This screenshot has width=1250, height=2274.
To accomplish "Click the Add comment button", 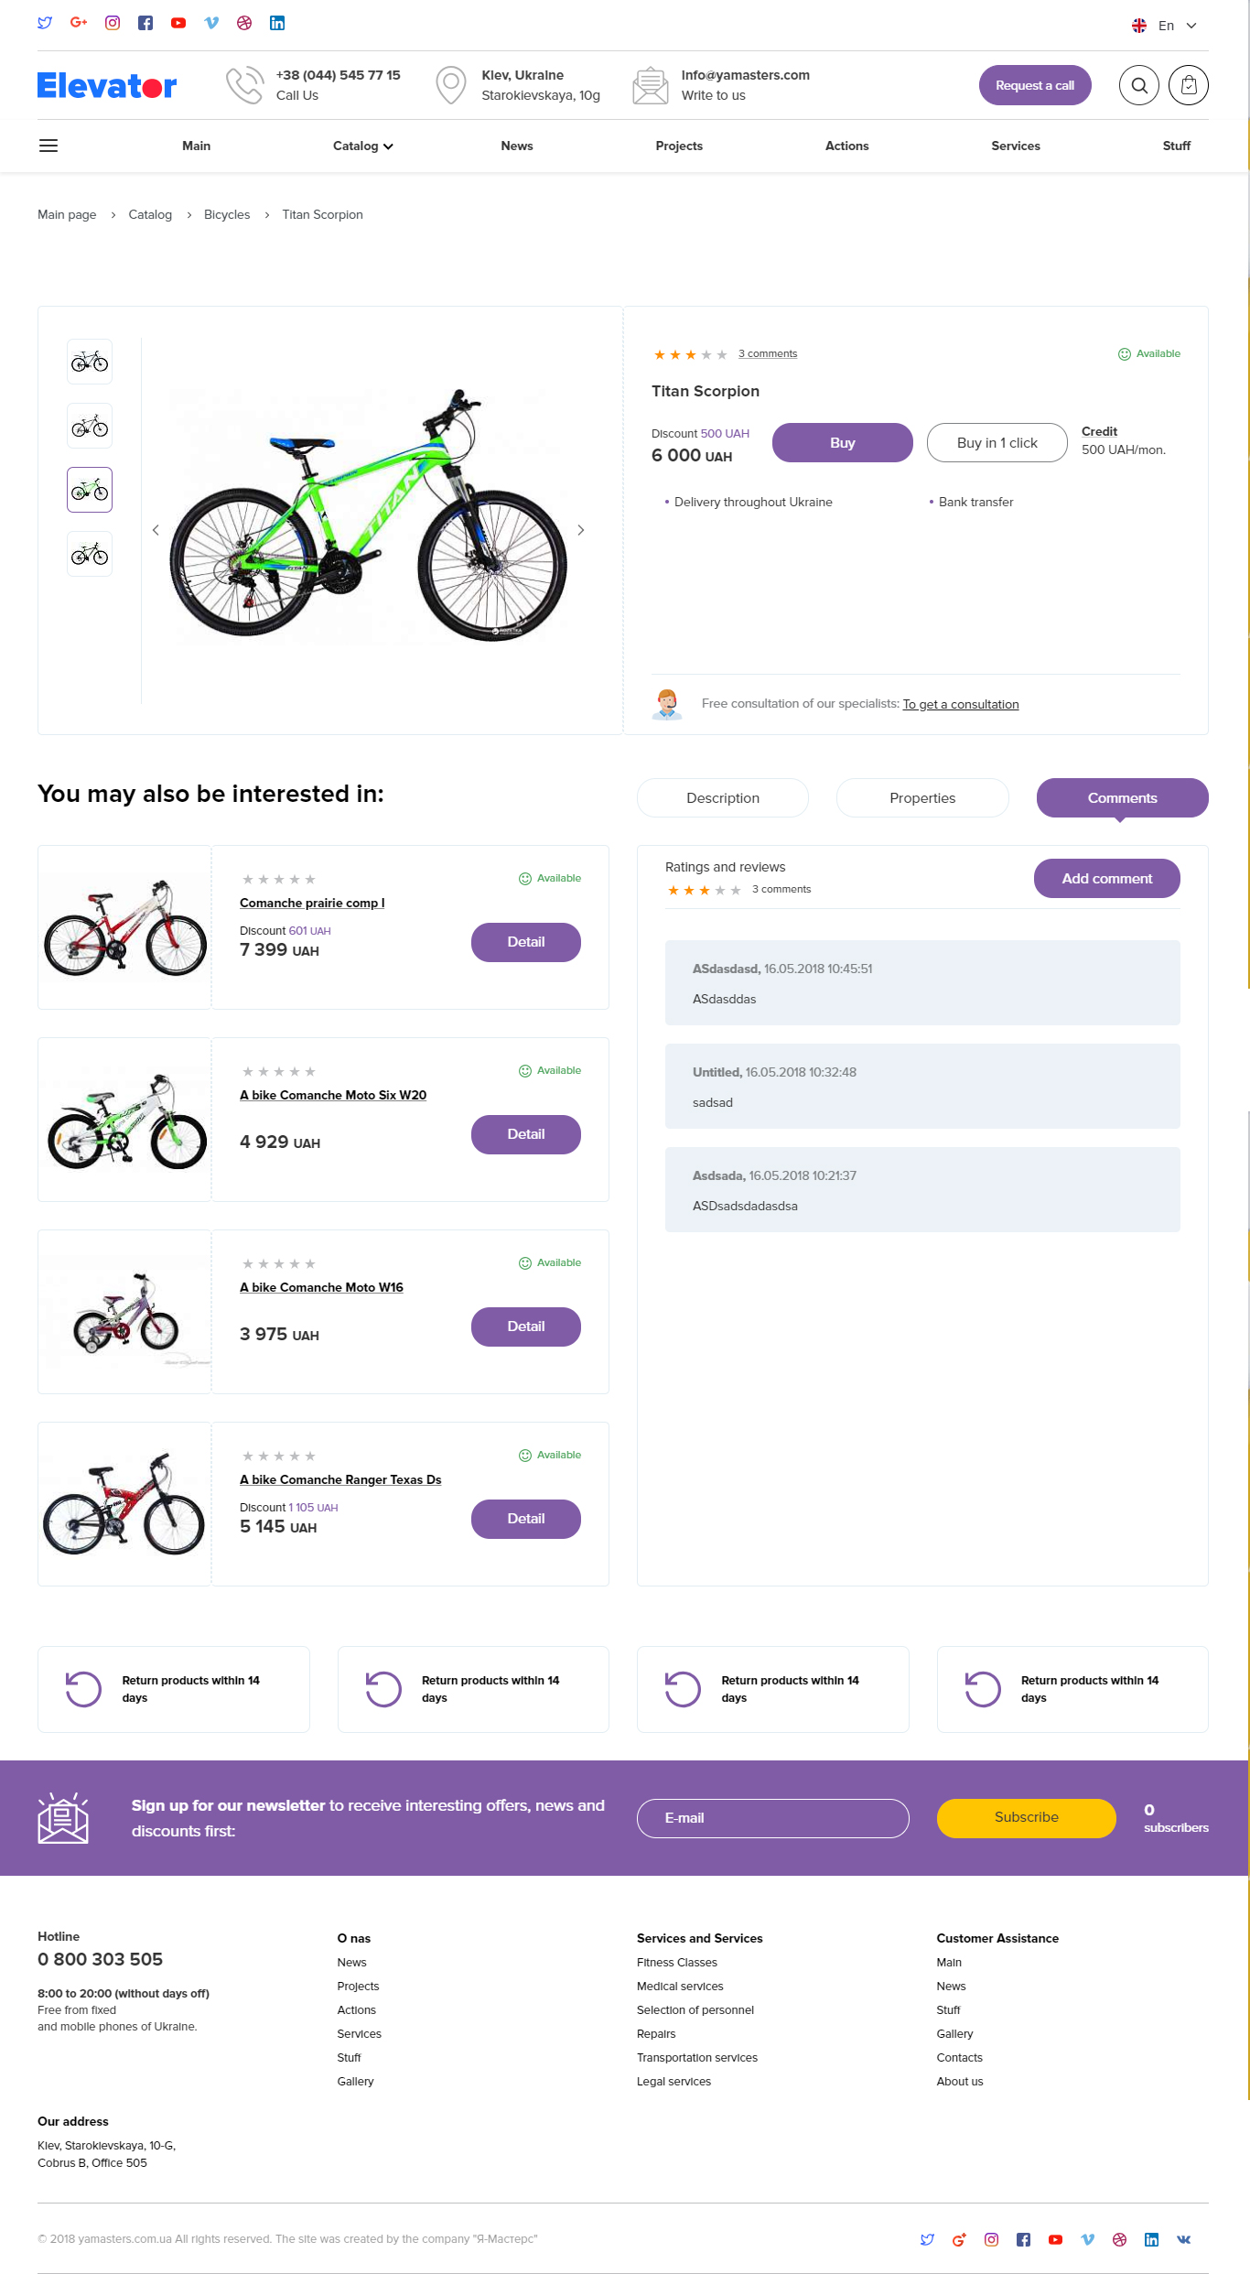I will click(x=1107, y=878).
